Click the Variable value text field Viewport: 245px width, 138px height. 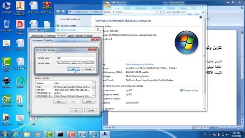pyautogui.click(x=75, y=63)
